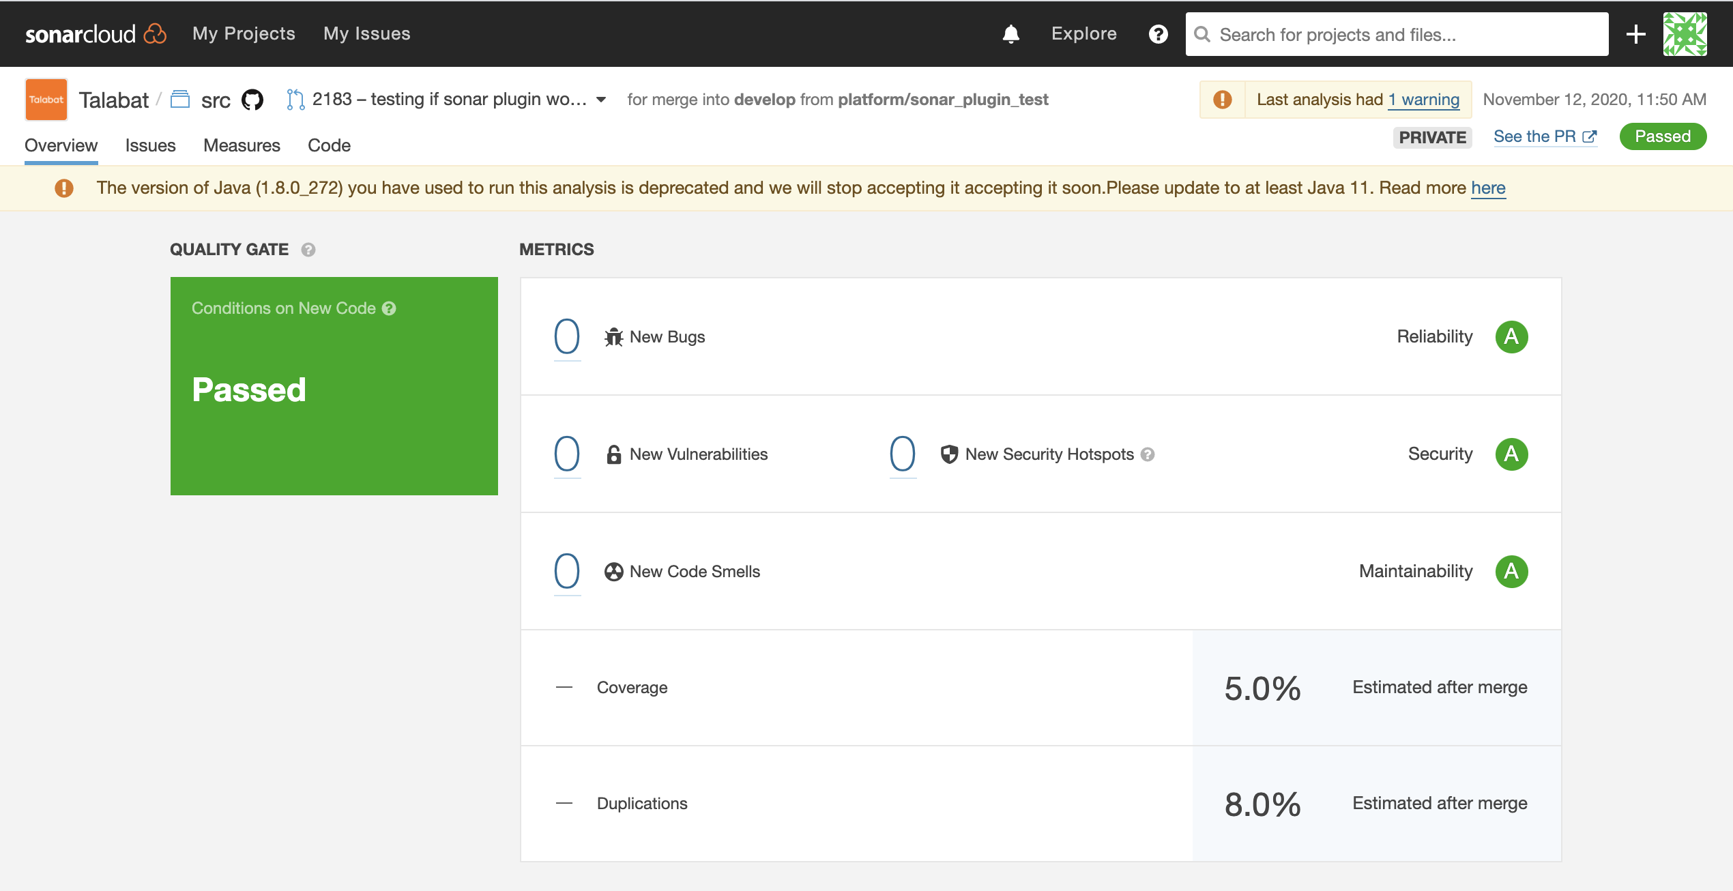This screenshot has width=1733, height=891.
Task: Click the SonarCloud logo
Action: (96, 34)
